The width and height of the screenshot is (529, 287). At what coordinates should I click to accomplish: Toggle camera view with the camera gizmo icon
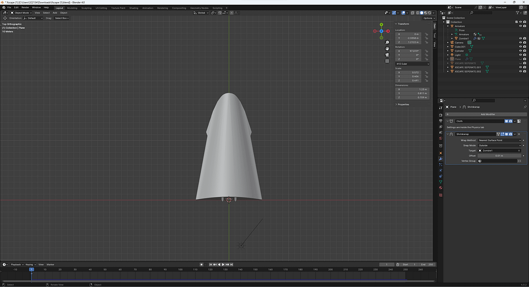click(387, 55)
